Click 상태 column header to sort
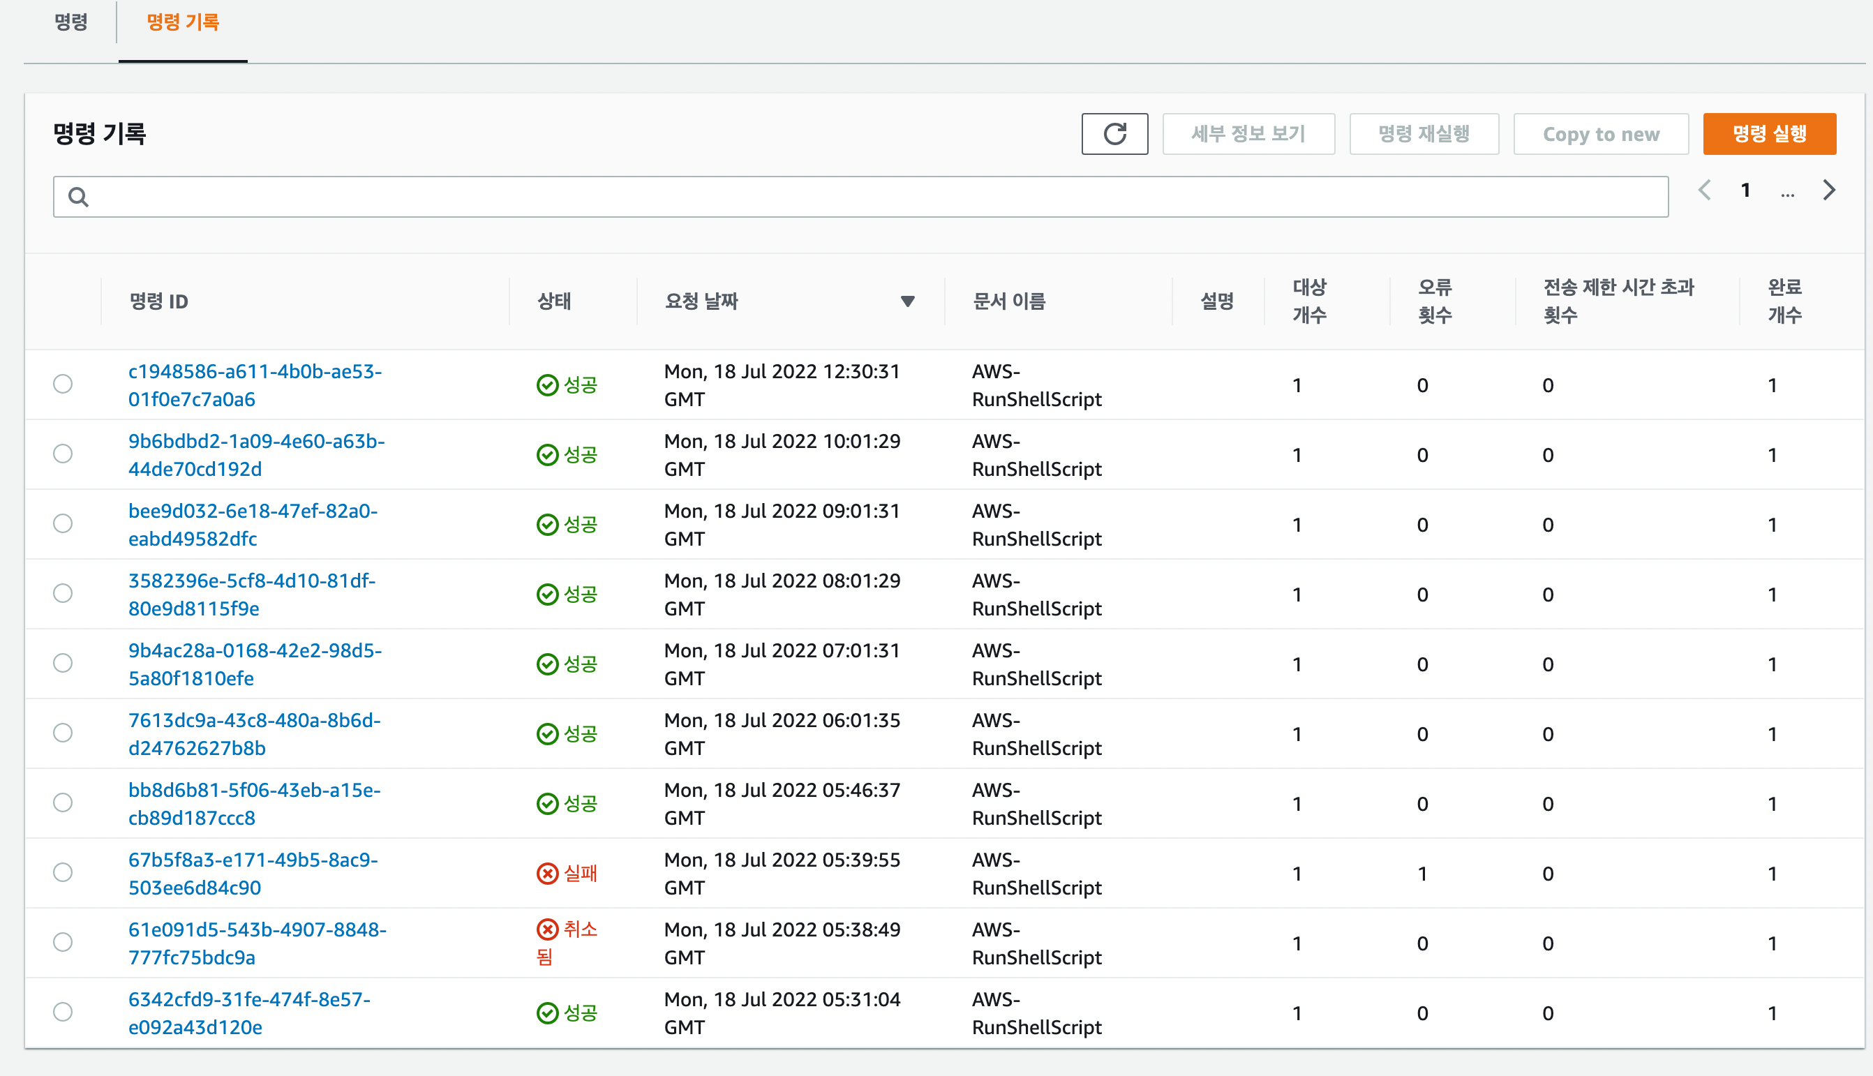This screenshot has width=1873, height=1076. point(553,301)
